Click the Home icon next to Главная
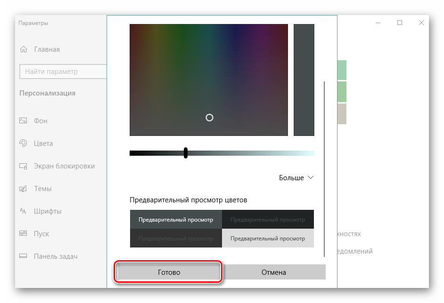 24,49
